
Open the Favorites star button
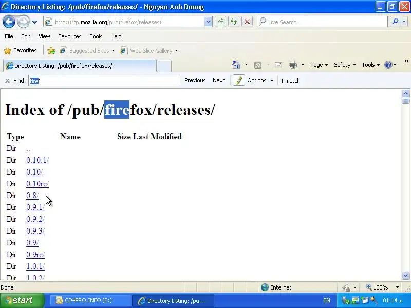21,50
